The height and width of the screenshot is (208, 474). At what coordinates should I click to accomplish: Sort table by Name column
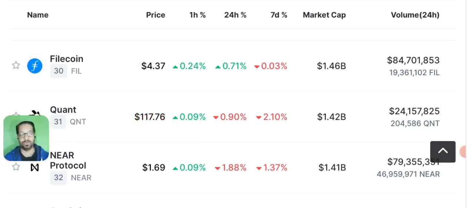(x=38, y=15)
